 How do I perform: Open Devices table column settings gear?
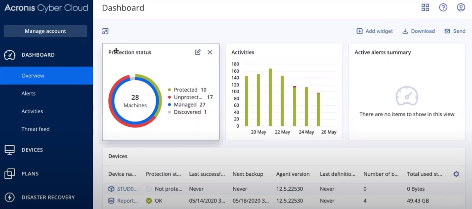coord(456,174)
